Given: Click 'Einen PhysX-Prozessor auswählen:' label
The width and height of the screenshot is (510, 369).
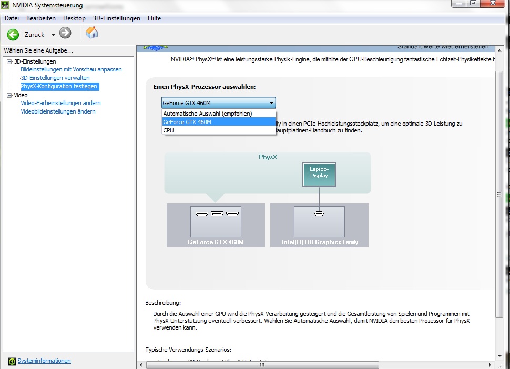Looking at the screenshot, I should pos(205,87).
